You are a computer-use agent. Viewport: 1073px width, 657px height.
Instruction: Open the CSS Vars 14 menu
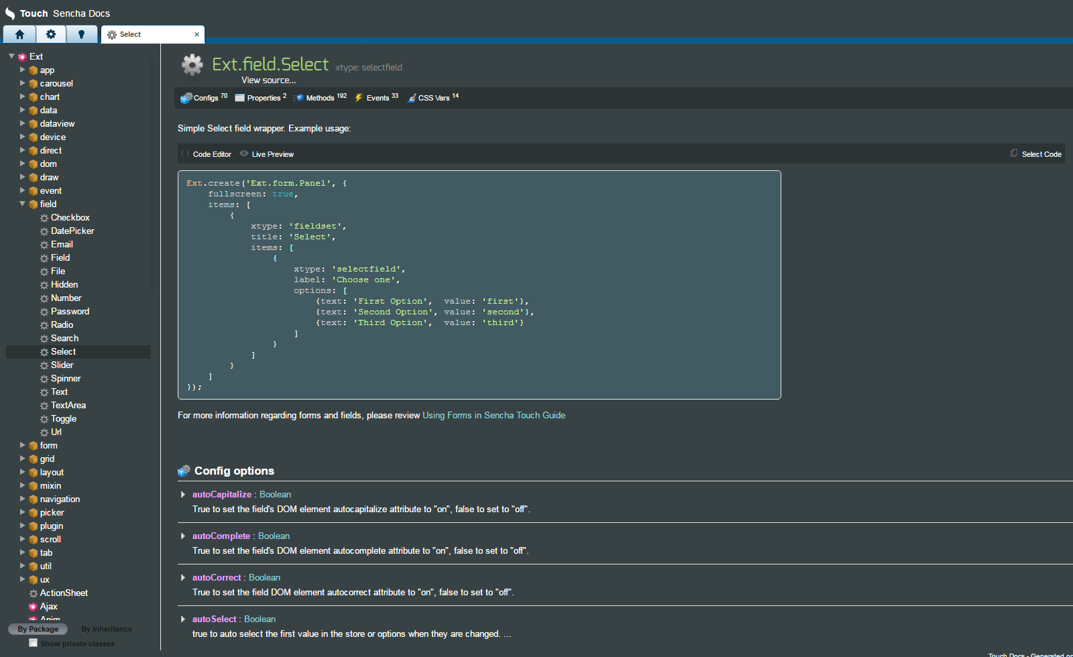tap(433, 98)
